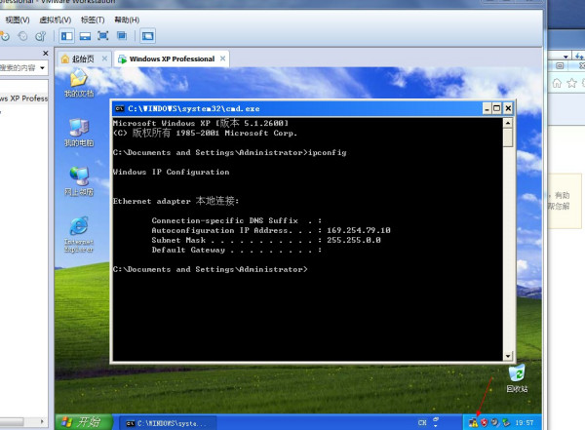
Task: Open the snapshot manager wrench icon
Action: tap(40, 36)
